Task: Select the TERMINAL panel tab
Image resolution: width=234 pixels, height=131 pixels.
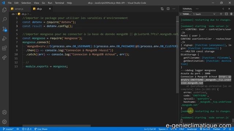Action: click(x=187, y=9)
